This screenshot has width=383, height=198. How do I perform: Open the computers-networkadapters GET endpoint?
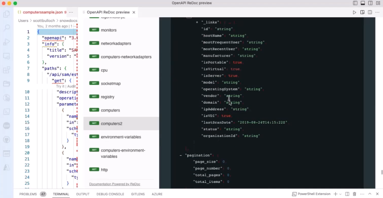click(x=126, y=57)
